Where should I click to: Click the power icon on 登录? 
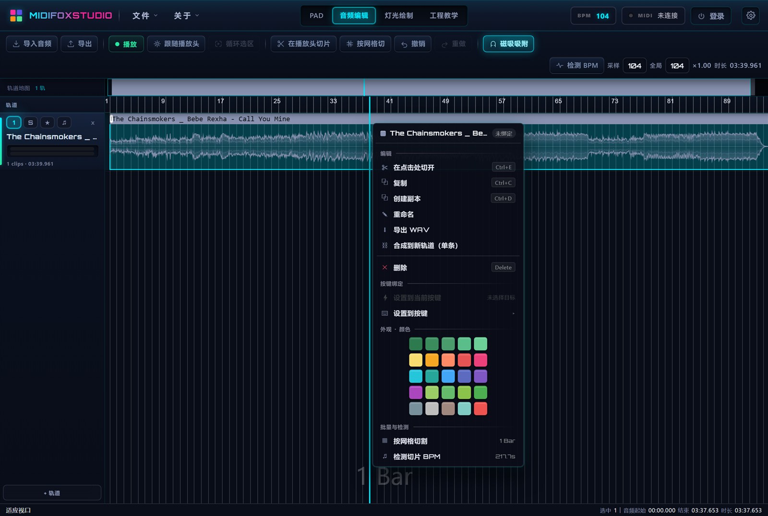click(701, 16)
